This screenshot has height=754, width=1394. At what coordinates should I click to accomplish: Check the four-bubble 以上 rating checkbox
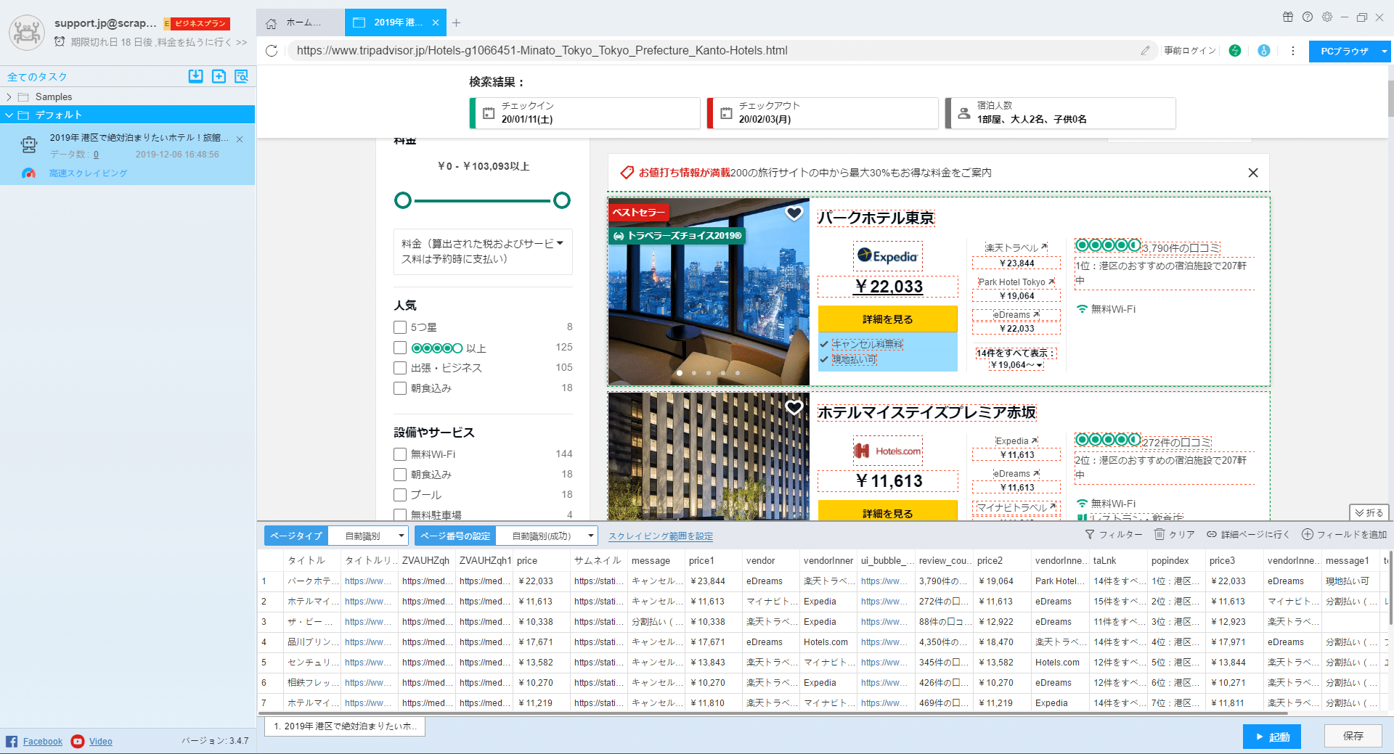coord(400,348)
